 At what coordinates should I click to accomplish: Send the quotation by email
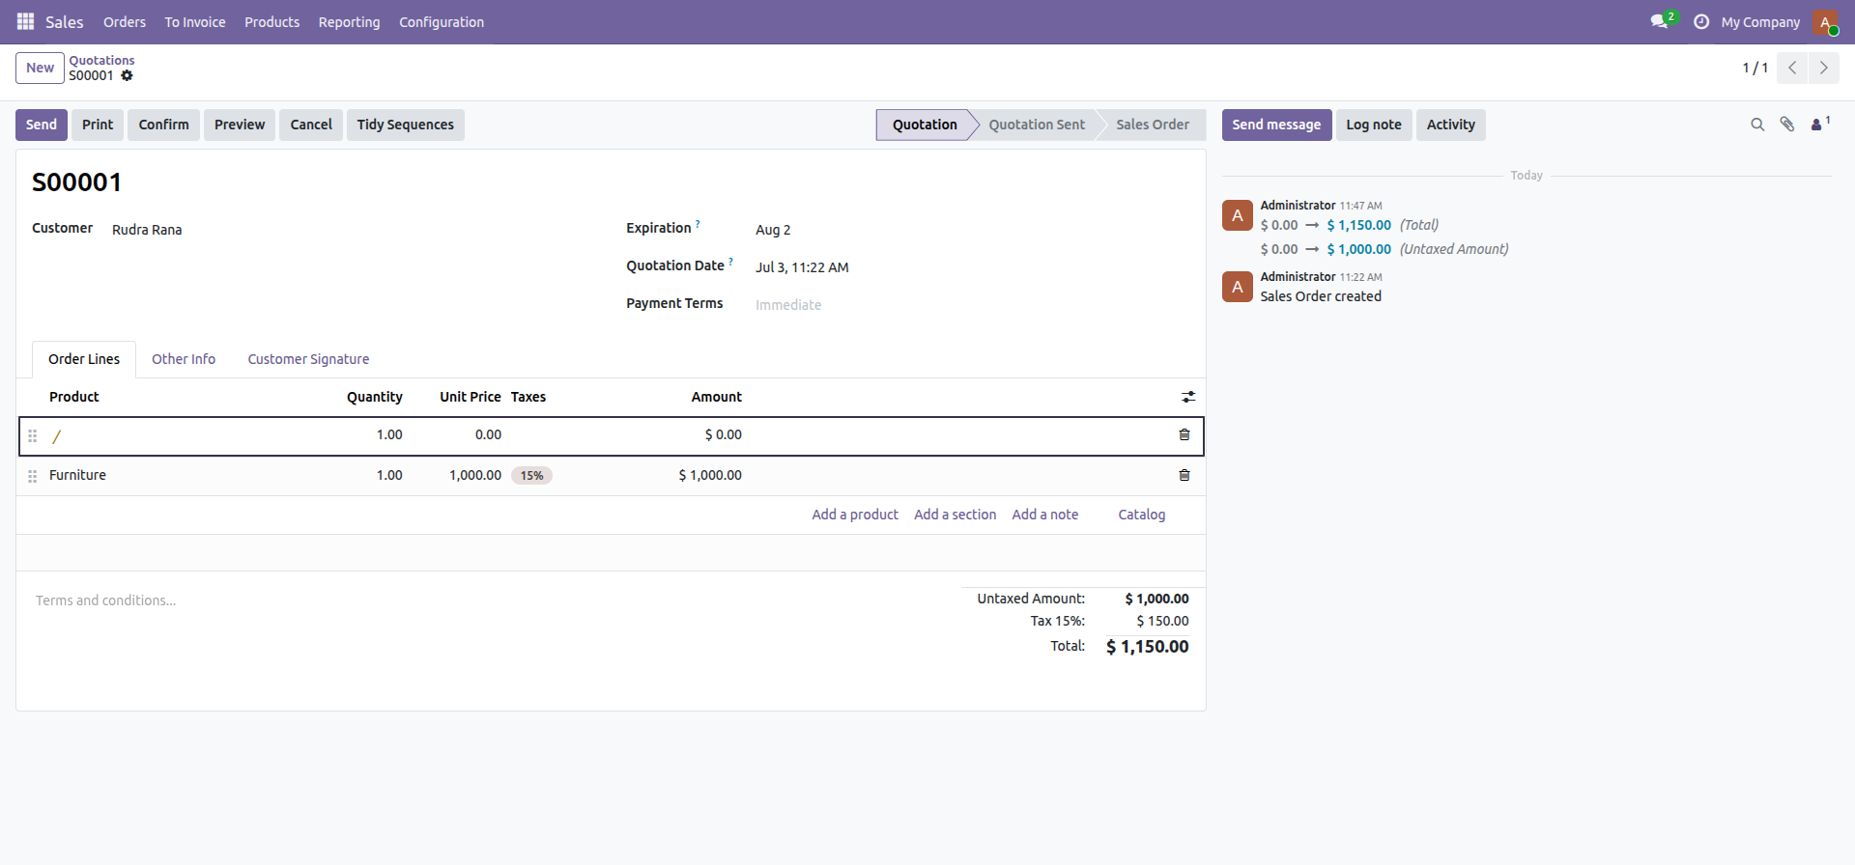(x=42, y=125)
